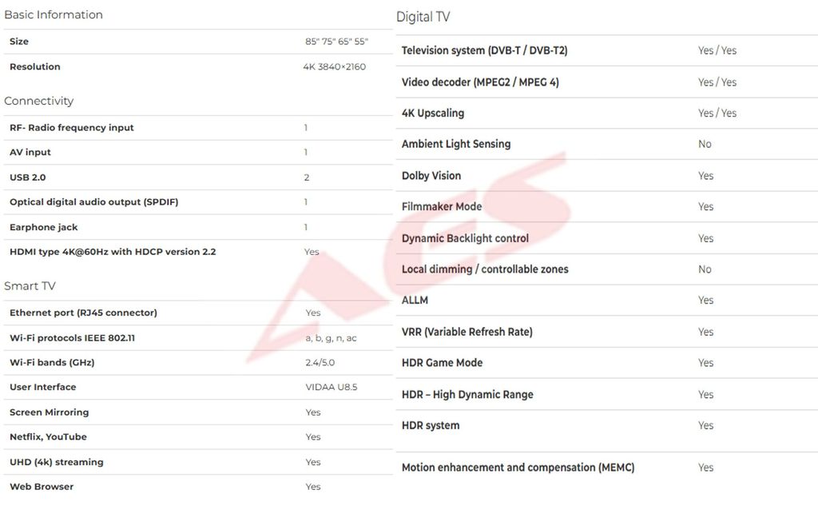
Task: Click the Web Browser row label
Action: [x=42, y=486]
